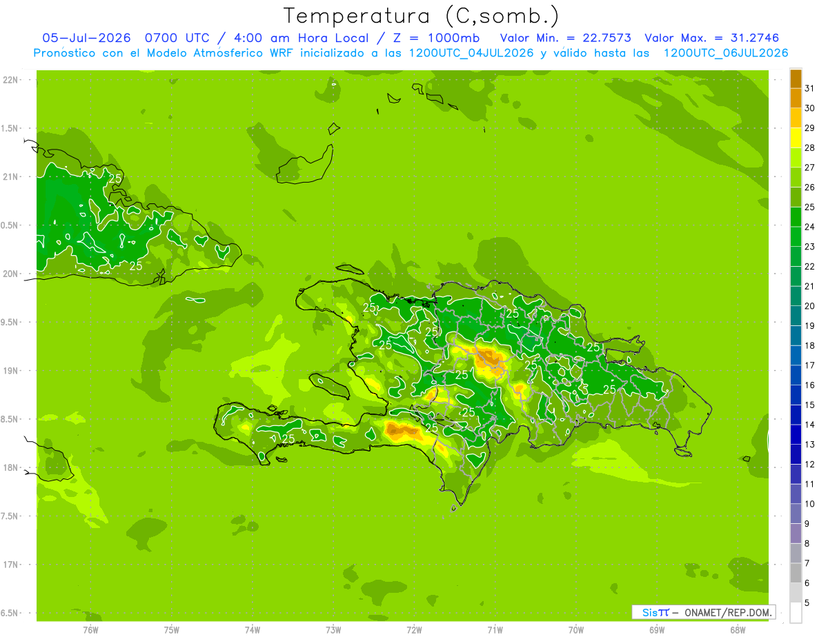Image resolution: width=828 pixels, height=639 pixels.
Task: Click legend value 24
Action: pyautogui.click(x=809, y=227)
